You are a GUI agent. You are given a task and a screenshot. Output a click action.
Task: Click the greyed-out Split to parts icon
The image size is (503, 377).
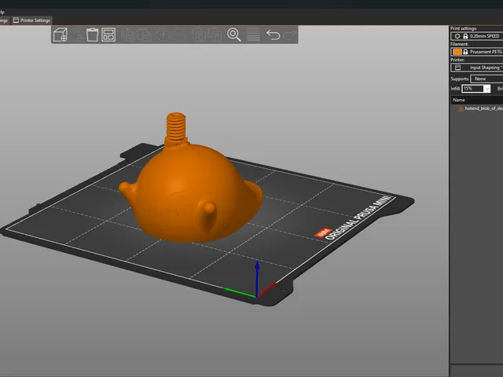215,35
